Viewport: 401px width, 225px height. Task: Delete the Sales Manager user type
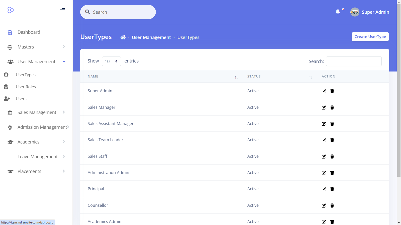[x=332, y=107]
